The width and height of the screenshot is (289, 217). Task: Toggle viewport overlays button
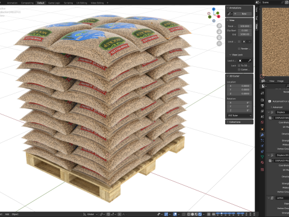(175, 214)
